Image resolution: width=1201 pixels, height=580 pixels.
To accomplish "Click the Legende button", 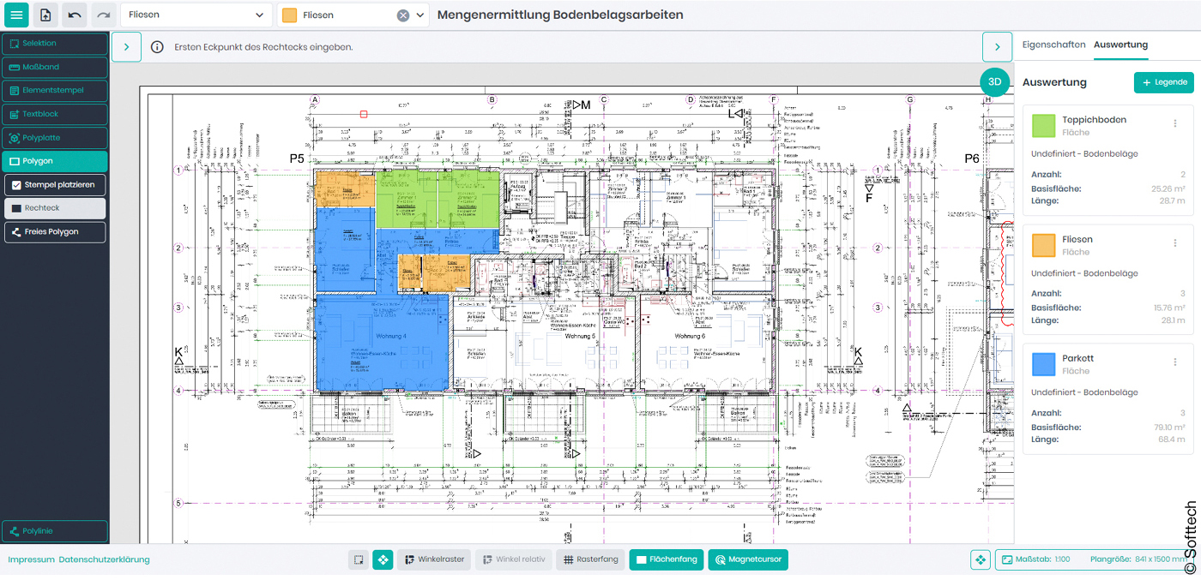I will 1163,81.
